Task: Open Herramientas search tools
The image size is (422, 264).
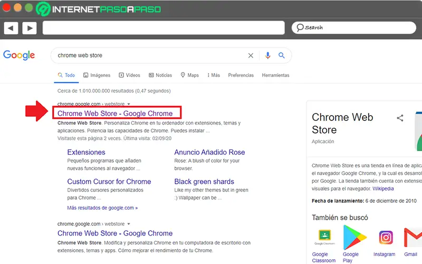Action: (x=275, y=75)
